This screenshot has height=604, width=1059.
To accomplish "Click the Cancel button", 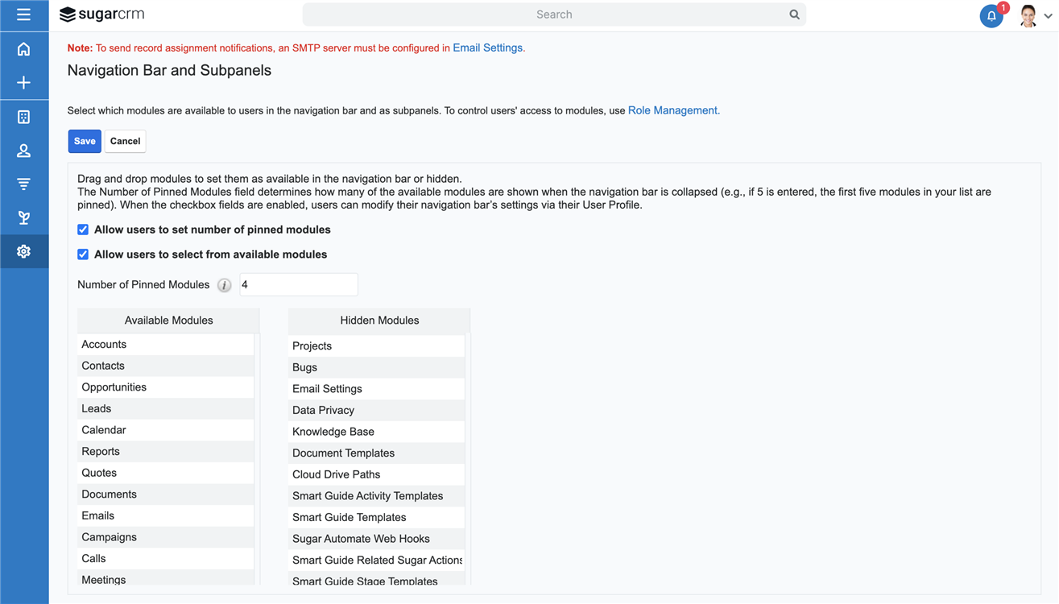I will (125, 141).
